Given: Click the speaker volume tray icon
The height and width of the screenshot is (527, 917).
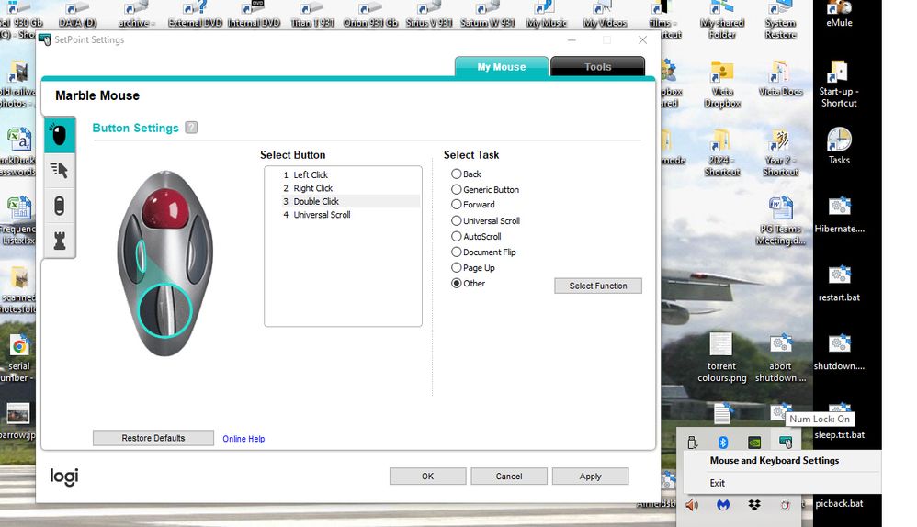Looking at the screenshot, I should (692, 504).
